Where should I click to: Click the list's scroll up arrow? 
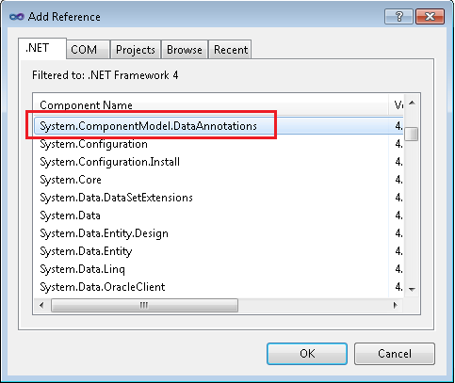tap(413, 103)
